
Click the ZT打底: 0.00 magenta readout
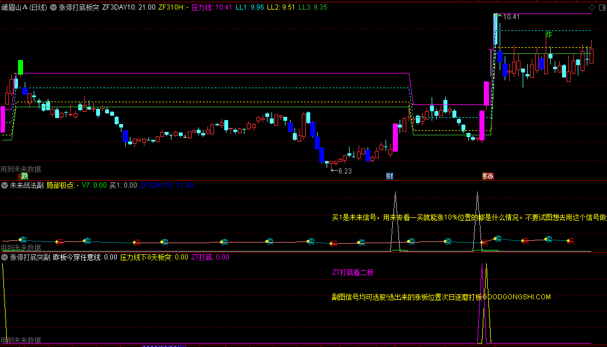click(210, 257)
